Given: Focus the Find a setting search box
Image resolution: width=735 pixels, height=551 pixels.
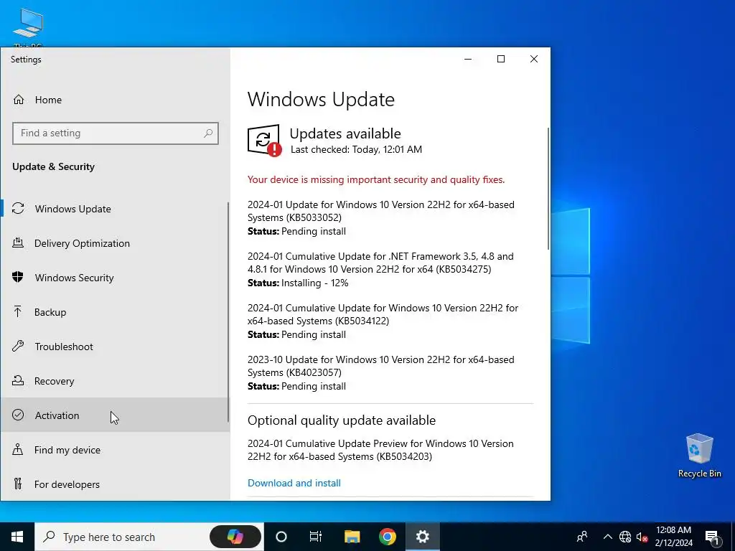Looking at the screenshot, I should coord(116,133).
